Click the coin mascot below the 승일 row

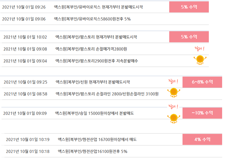click(x=174, y=119)
